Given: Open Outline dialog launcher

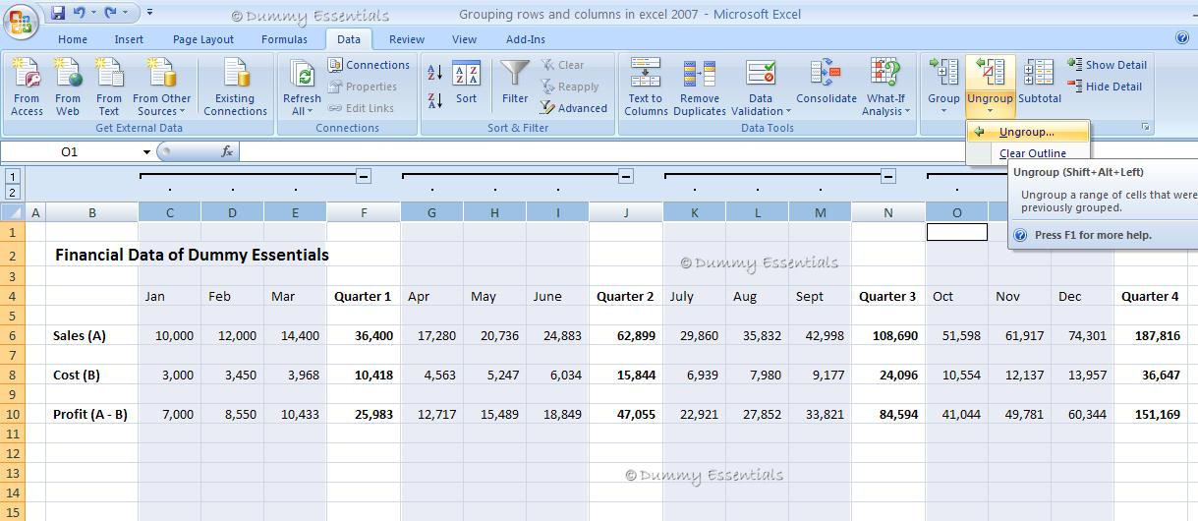Looking at the screenshot, I should point(1145,128).
